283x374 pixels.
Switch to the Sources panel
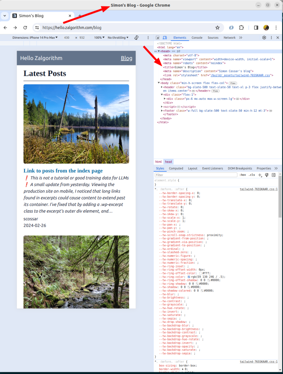tap(213, 38)
